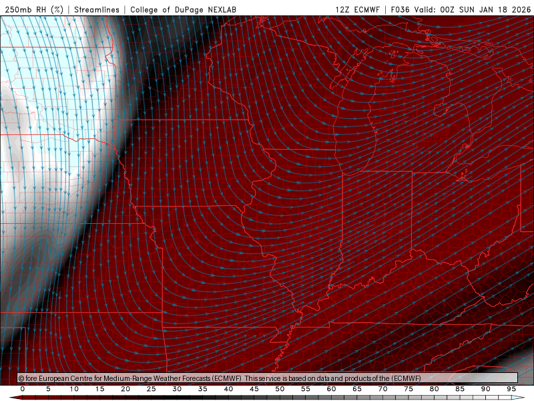Select the "70" color scale tick label

tap(382, 389)
